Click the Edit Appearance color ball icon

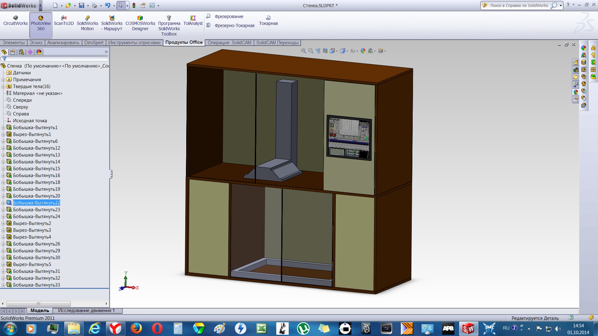click(363, 51)
